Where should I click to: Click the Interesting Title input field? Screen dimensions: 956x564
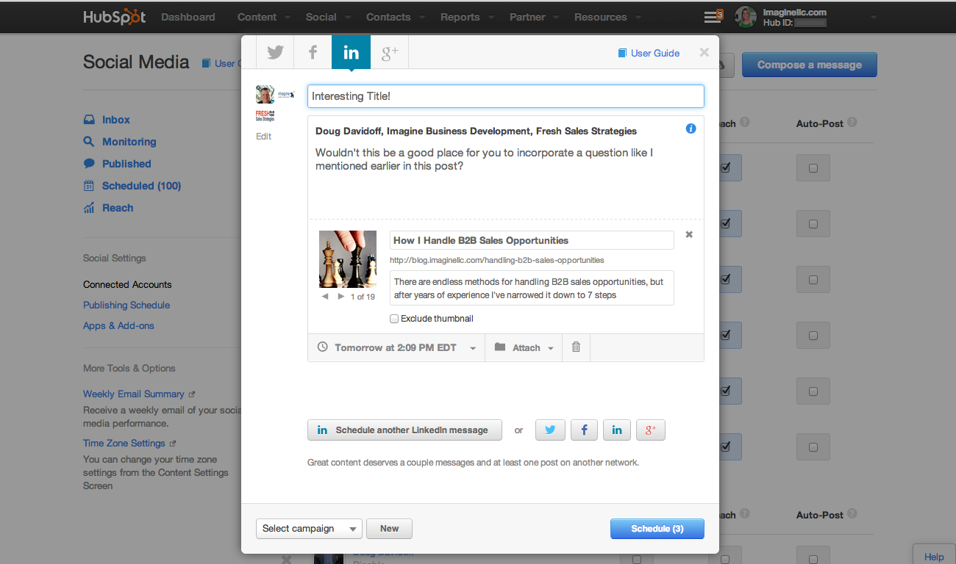point(506,96)
